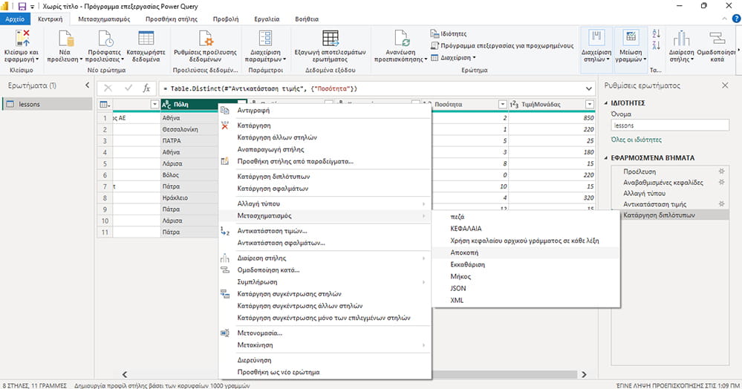
Task: Select the lessons query in list
Action: [x=48, y=104]
